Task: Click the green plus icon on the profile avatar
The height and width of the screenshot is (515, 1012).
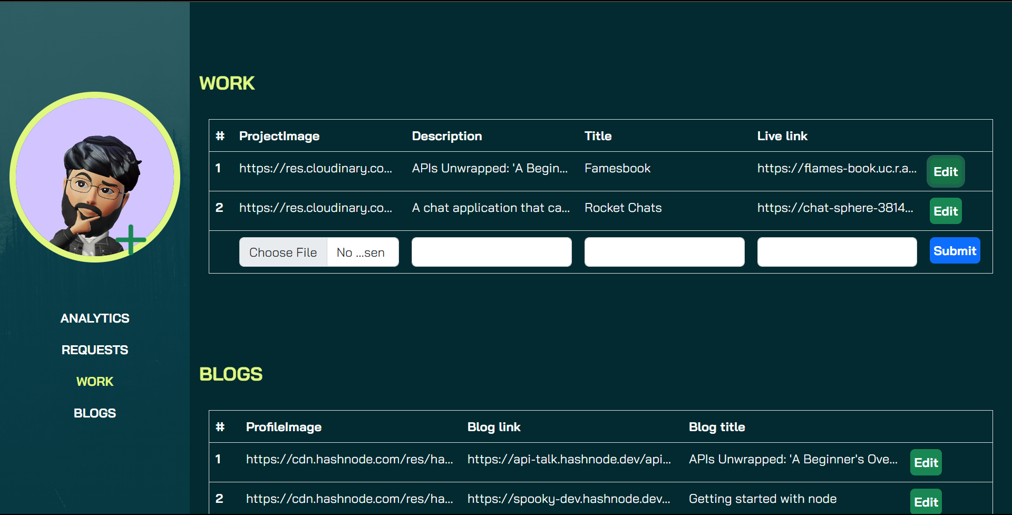Action: [131, 240]
